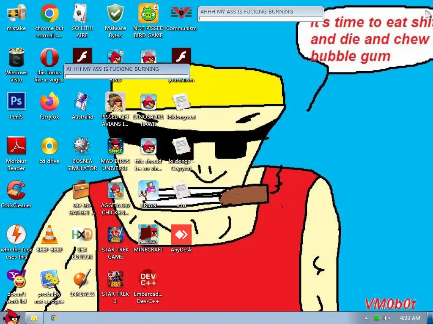Open the STAR TREK GAME icon

pos(115,234)
